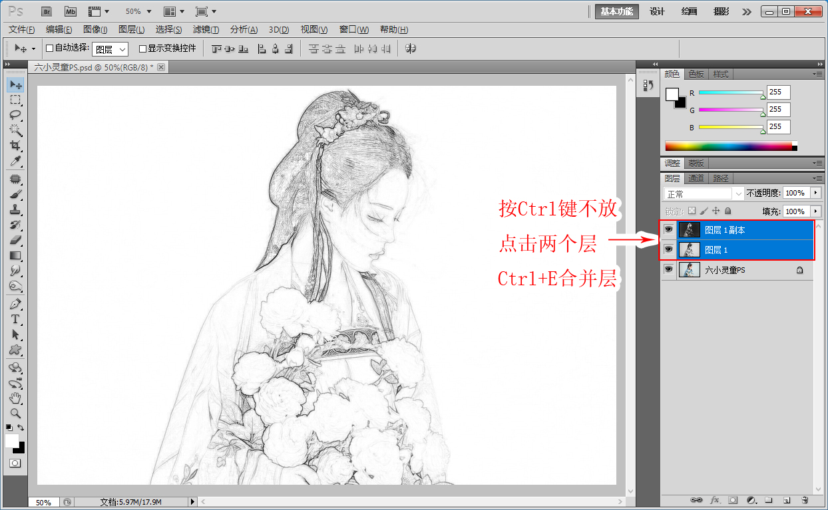
Task: Toggle lock transparent pixels
Action: click(692, 211)
